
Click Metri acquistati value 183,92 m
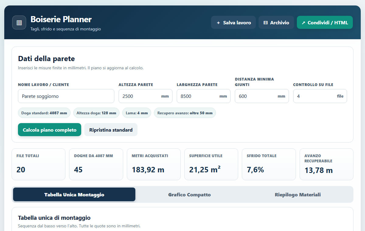pyautogui.click(x=148, y=170)
